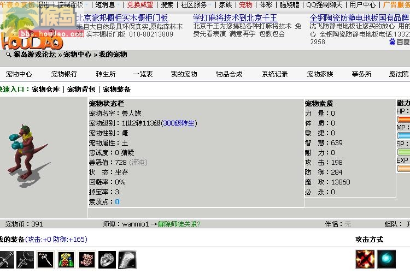Click the 防御 value 284
Image resolution: width=410 pixels, height=274 pixels.
tap(337, 172)
